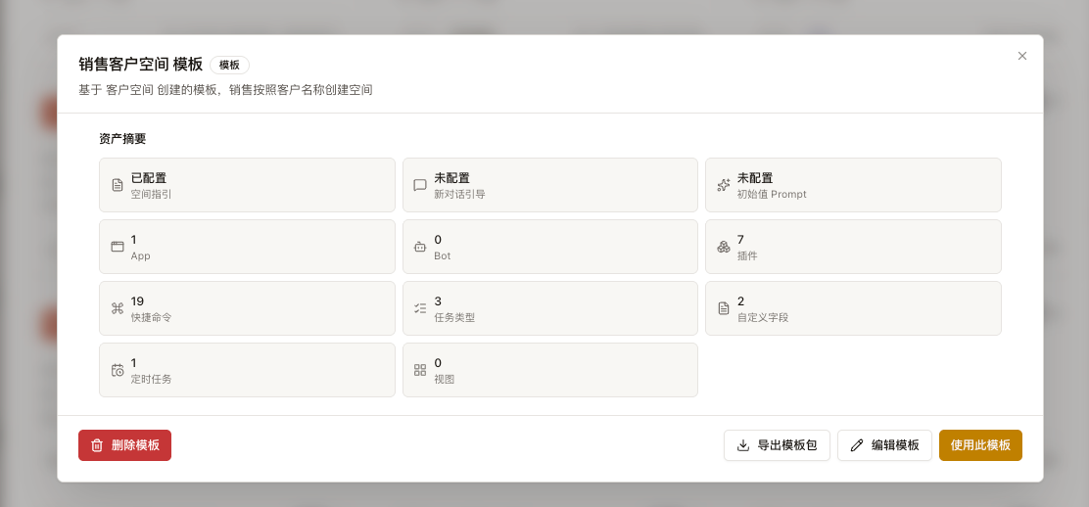Click the description starting 基于 客户空间
Image resolution: width=1089 pixels, height=507 pixels.
225,90
